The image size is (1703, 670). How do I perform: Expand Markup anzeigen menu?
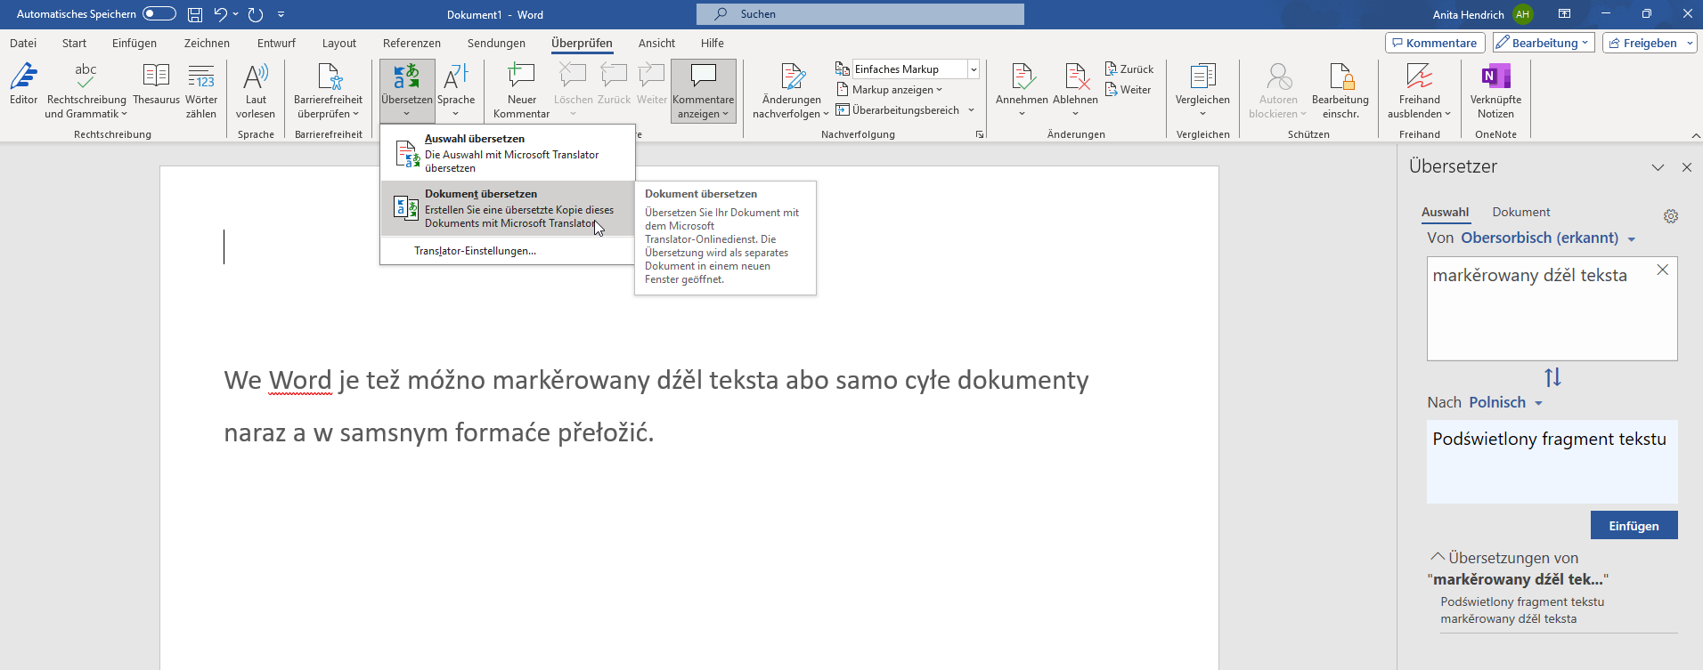tap(889, 89)
